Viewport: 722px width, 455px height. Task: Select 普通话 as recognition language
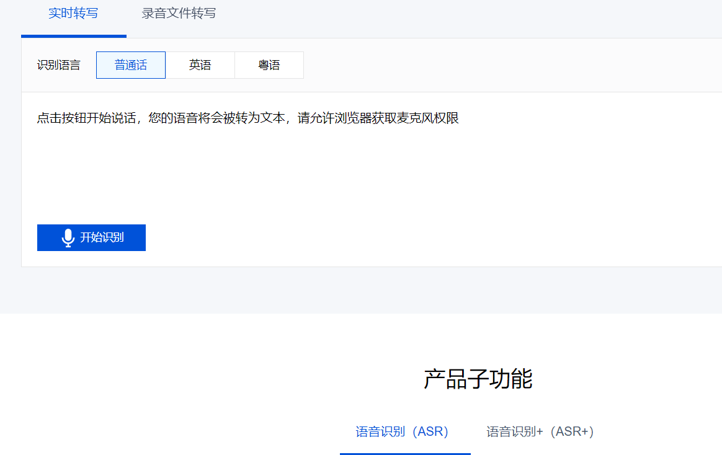tap(131, 65)
